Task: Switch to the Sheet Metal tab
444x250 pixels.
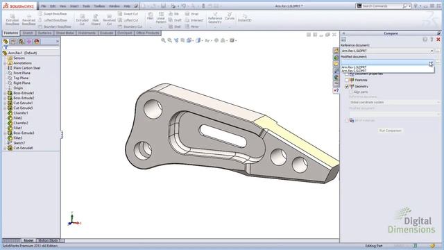Action: click(x=65, y=33)
